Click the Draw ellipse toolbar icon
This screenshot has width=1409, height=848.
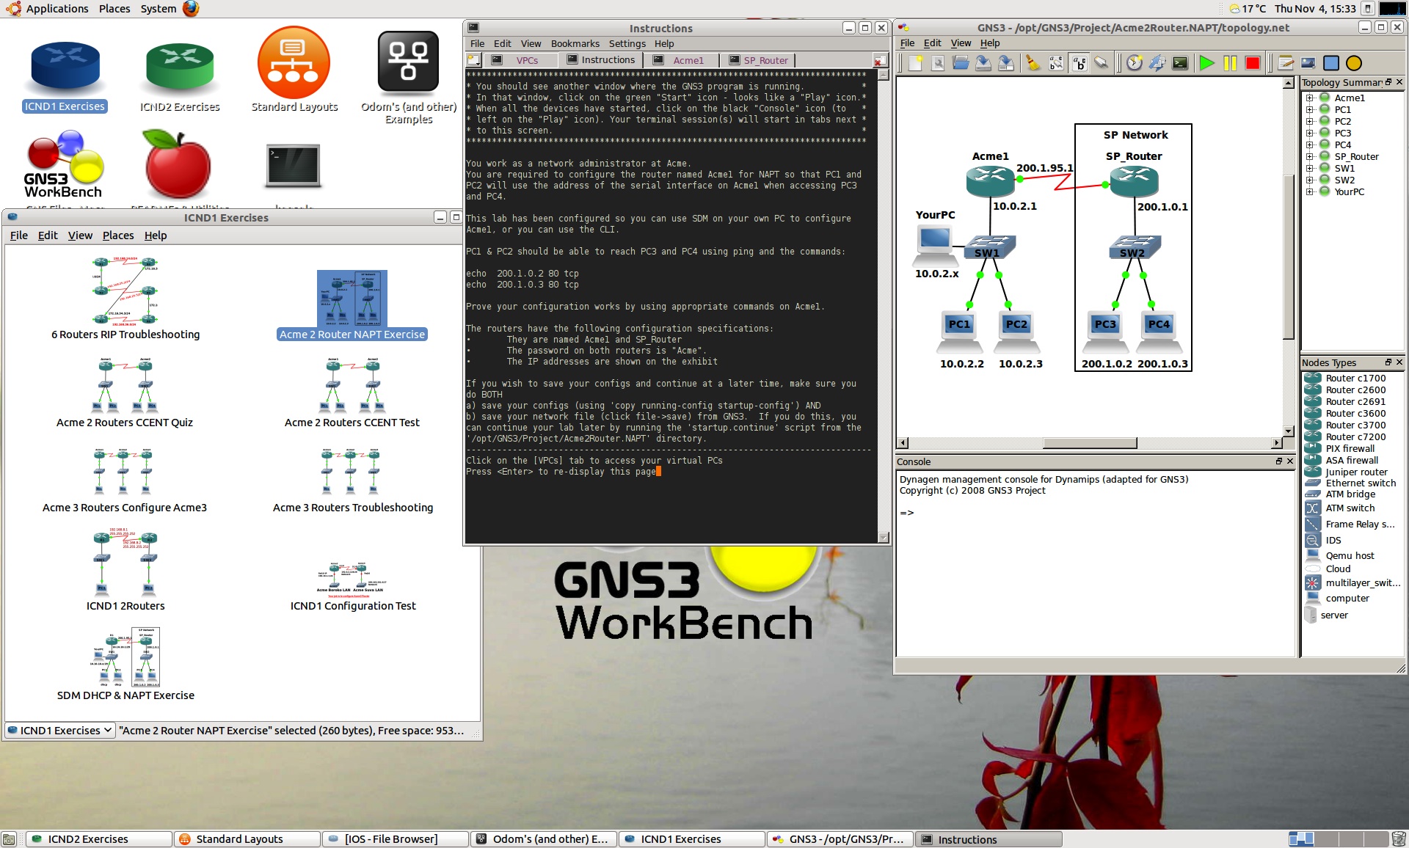click(x=1354, y=64)
